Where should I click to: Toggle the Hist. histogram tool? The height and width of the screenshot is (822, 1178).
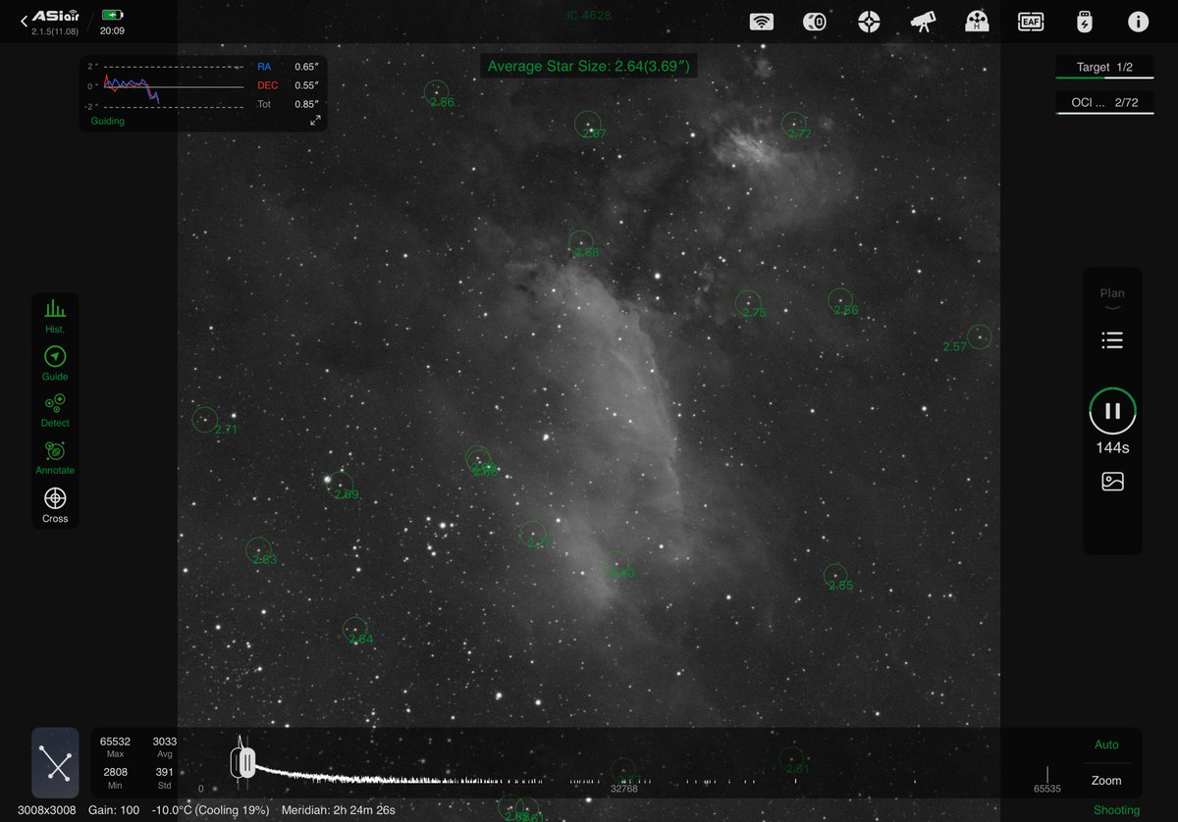point(55,316)
